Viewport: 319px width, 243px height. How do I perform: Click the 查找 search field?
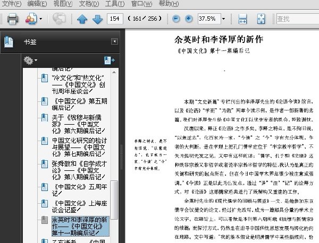pos(298,19)
